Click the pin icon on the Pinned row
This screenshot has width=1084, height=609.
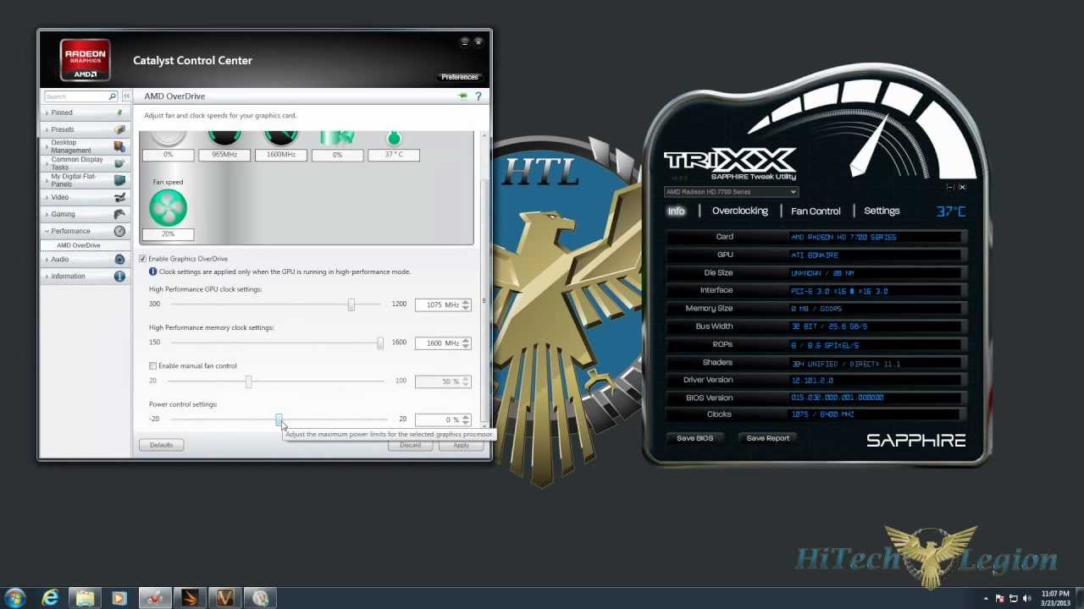(x=119, y=112)
